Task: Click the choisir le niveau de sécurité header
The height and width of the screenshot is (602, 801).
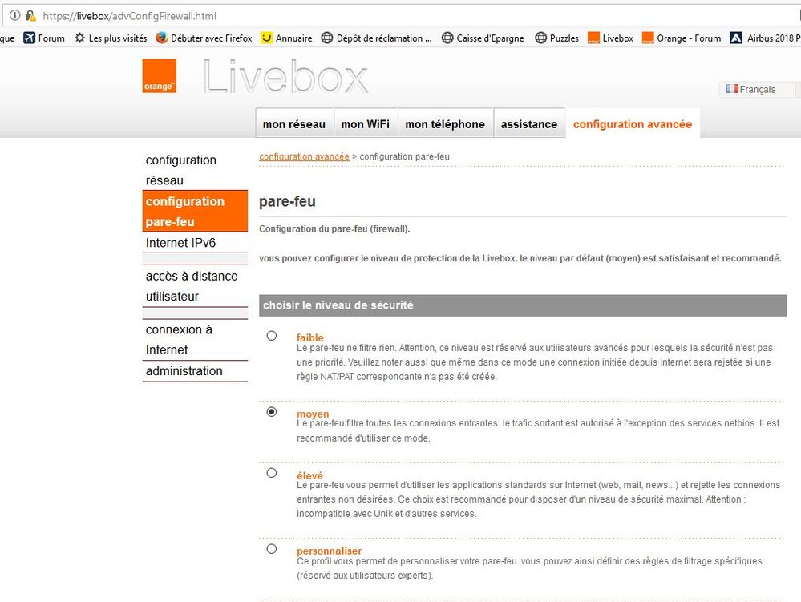Action: coord(523,305)
